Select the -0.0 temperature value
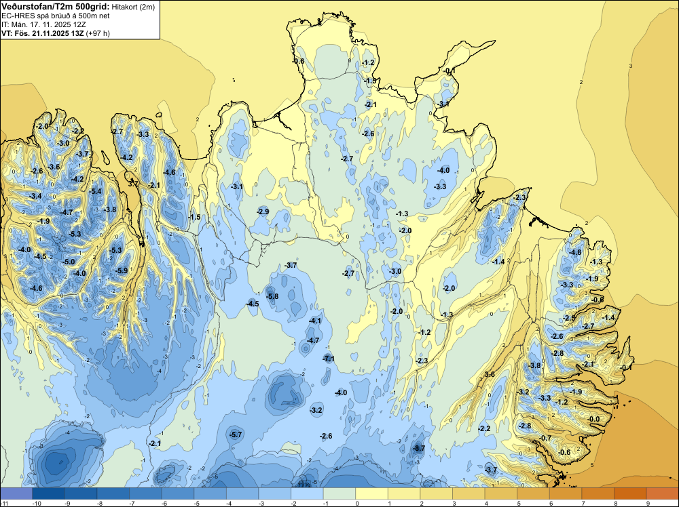The height and width of the screenshot is (507, 679). coord(593,419)
